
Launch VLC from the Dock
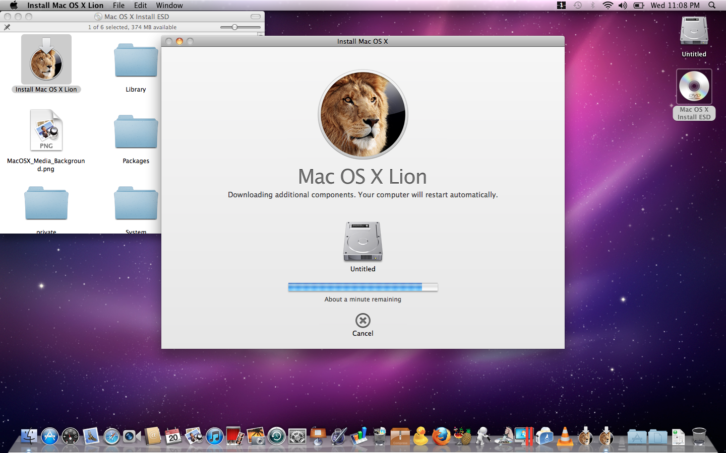click(565, 436)
